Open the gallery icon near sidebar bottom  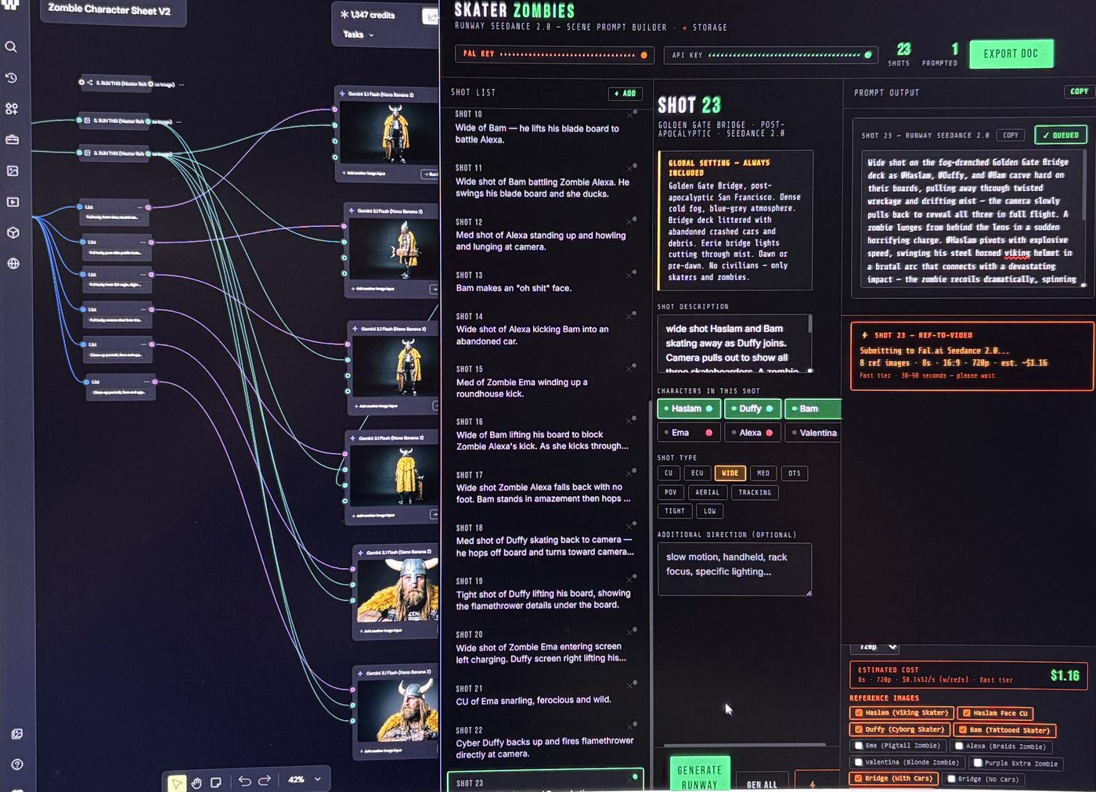click(x=16, y=733)
